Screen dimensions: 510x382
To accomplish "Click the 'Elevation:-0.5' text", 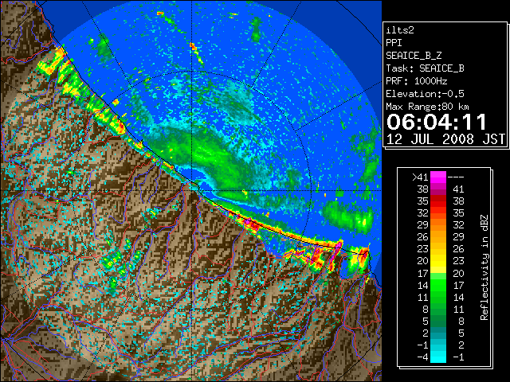I will [x=425, y=94].
